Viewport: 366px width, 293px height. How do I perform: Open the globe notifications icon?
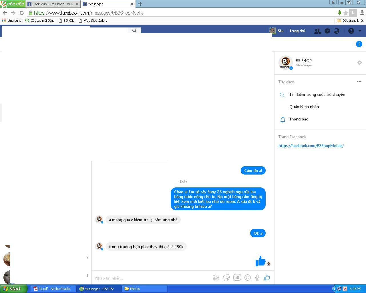(x=337, y=31)
